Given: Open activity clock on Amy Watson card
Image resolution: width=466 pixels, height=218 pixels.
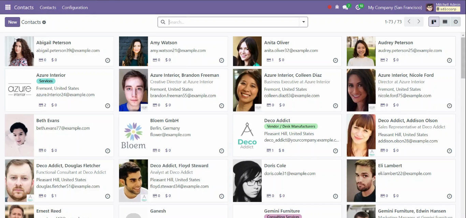Looking at the screenshot, I should [221, 60].
